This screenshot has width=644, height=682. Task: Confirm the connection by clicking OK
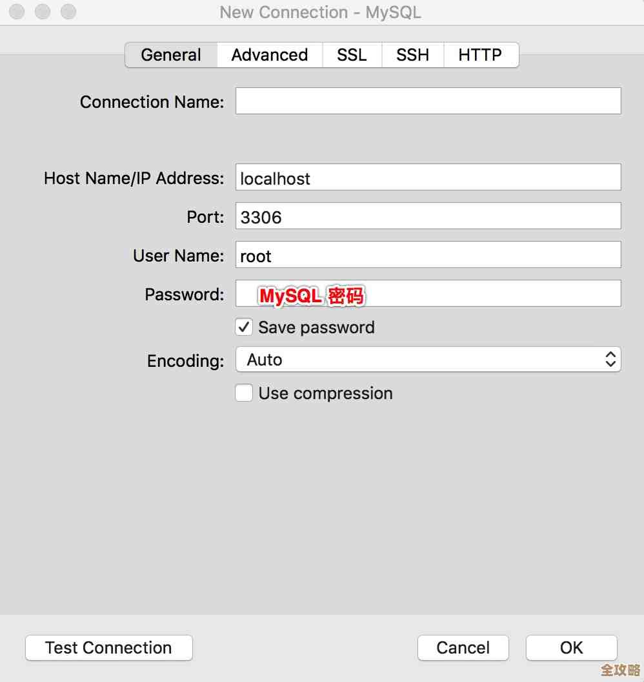571,648
